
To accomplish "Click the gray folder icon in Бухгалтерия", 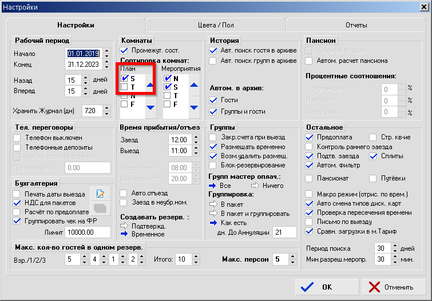I will [x=99, y=208].
